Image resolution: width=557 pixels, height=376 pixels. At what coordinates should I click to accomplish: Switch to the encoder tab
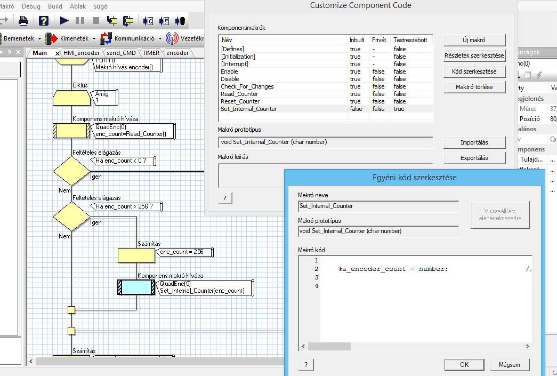pos(177,53)
